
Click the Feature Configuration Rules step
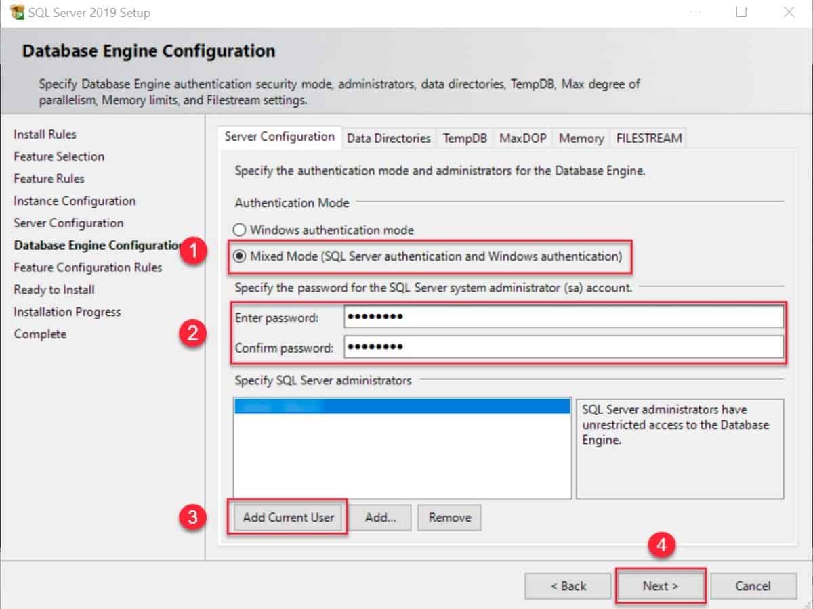88,267
